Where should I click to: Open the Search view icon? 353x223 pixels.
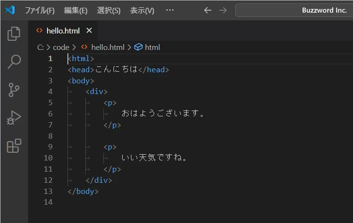pyautogui.click(x=14, y=62)
